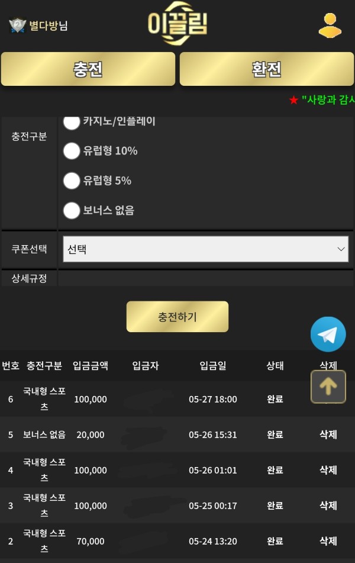
Task: Click the user profile icon
Action: click(330, 25)
